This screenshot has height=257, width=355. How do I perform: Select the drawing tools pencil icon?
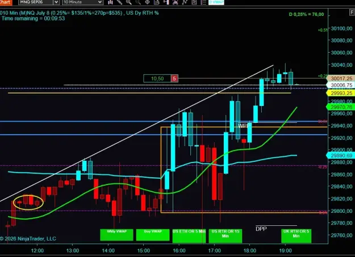coord(119,2)
